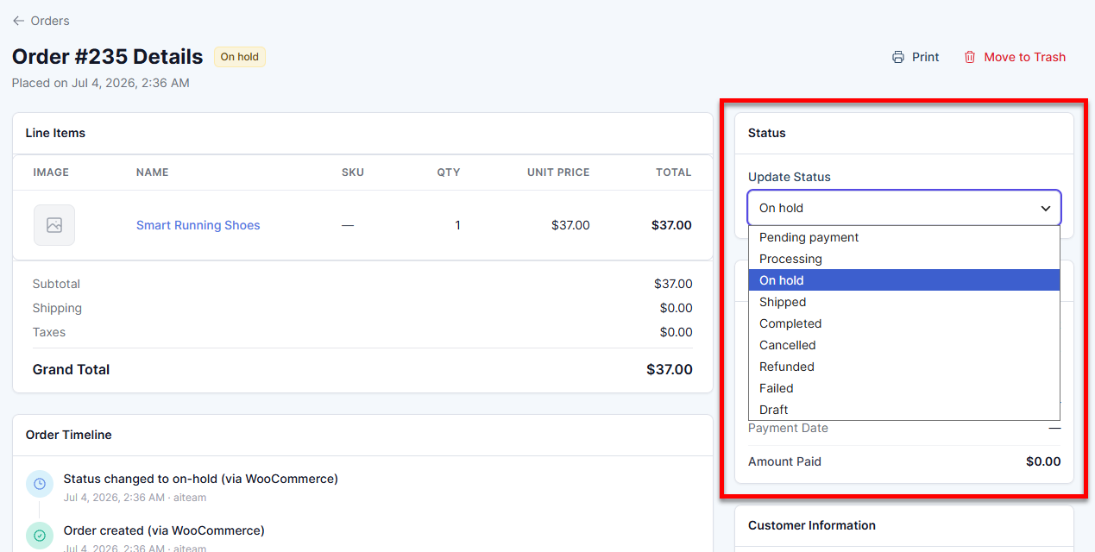Print the order
This screenshot has height=552, width=1095.
click(915, 57)
